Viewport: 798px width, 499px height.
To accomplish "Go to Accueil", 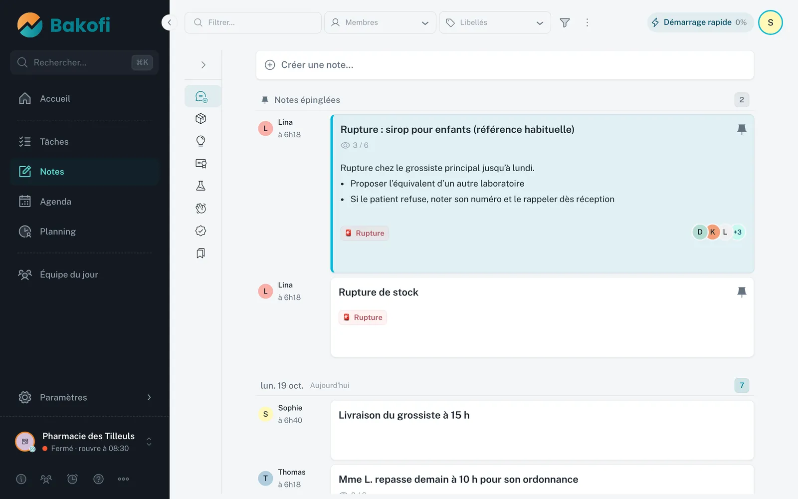I will (x=85, y=98).
